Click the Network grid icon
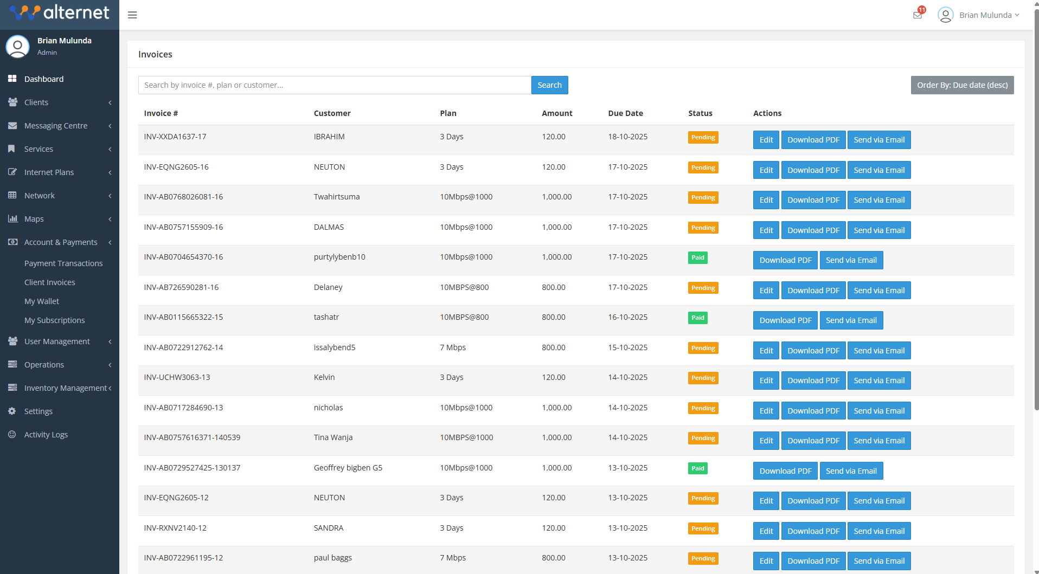The image size is (1039, 574). tap(12, 196)
